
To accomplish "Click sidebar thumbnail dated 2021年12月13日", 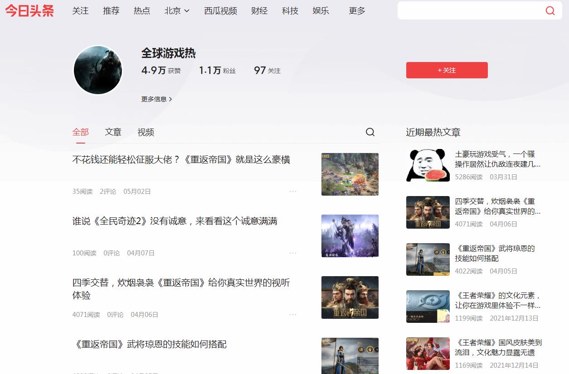I will pyautogui.click(x=428, y=307).
